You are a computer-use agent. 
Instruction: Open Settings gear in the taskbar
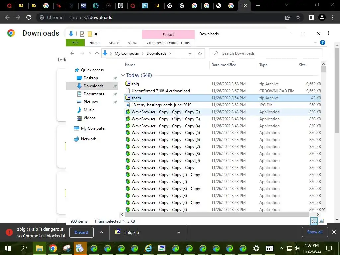(x=256, y=248)
